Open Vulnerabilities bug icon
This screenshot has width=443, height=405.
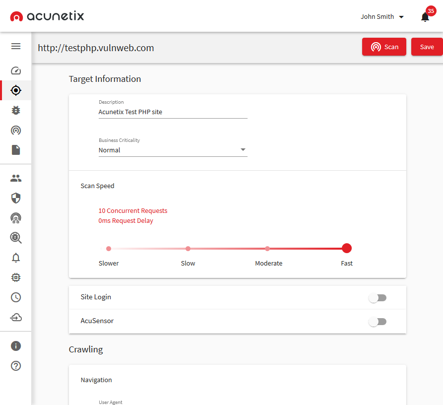(16, 110)
